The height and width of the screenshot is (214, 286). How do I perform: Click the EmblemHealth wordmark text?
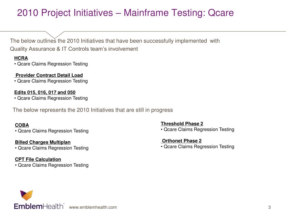pyautogui.click(x=39, y=206)
